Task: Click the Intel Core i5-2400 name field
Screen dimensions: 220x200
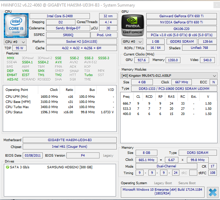Action: click(x=60, y=16)
